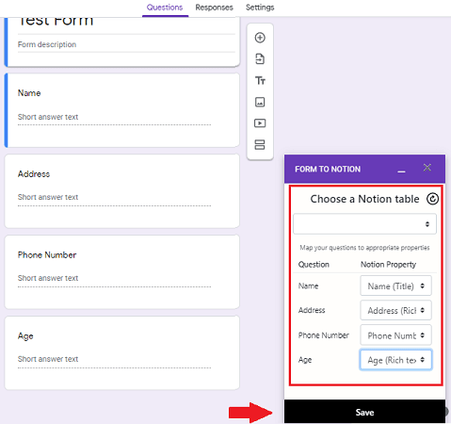Image resolution: width=451 pixels, height=424 pixels.
Task: Click the Address label in mapping table
Action: click(312, 310)
